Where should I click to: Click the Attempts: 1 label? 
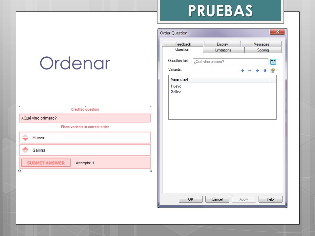pos(85,163)
